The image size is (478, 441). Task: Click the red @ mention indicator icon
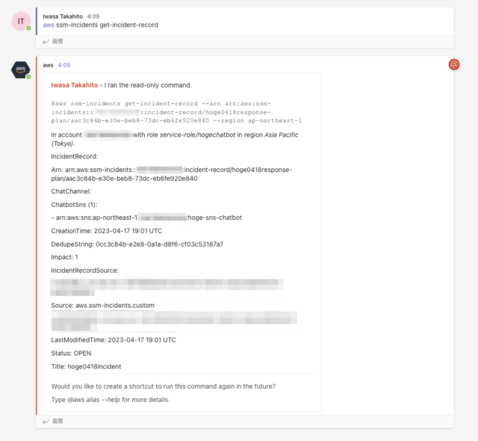coord(453,65)
